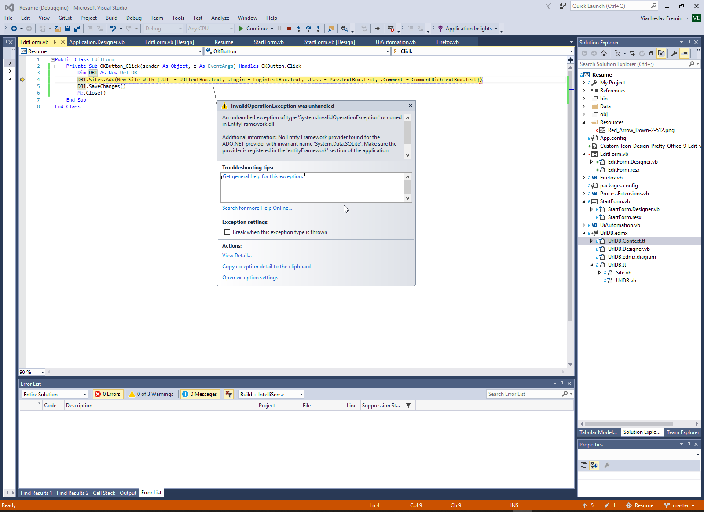Click the Open File folder toolbar icon
The height and width of the screenshot is (512, 704).
point(57,29)
